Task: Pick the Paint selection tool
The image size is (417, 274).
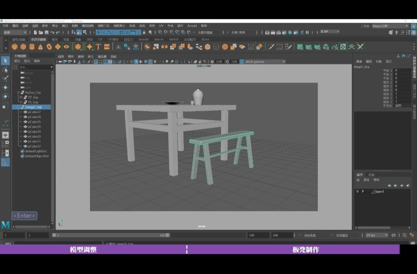Action: tap(5, 78)
